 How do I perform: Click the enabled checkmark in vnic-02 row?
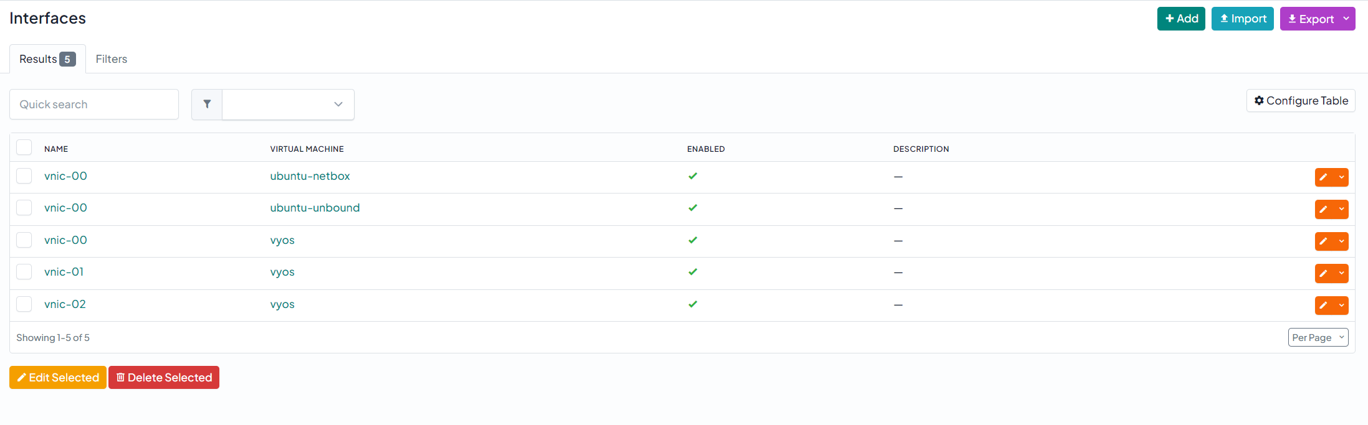pyautogui.click(x=692, y=304)
